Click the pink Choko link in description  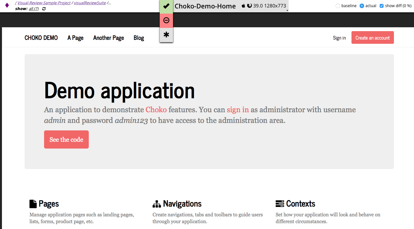tap(156, 110)
